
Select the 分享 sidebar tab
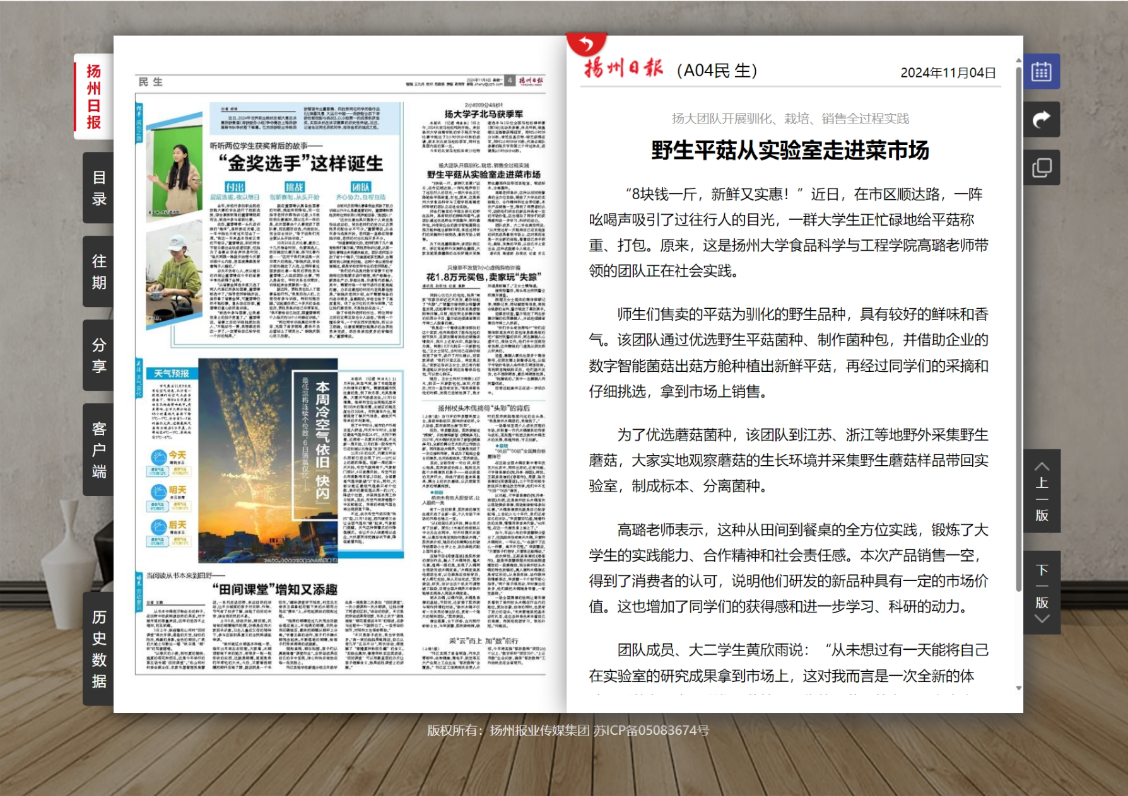pos(98,355)
